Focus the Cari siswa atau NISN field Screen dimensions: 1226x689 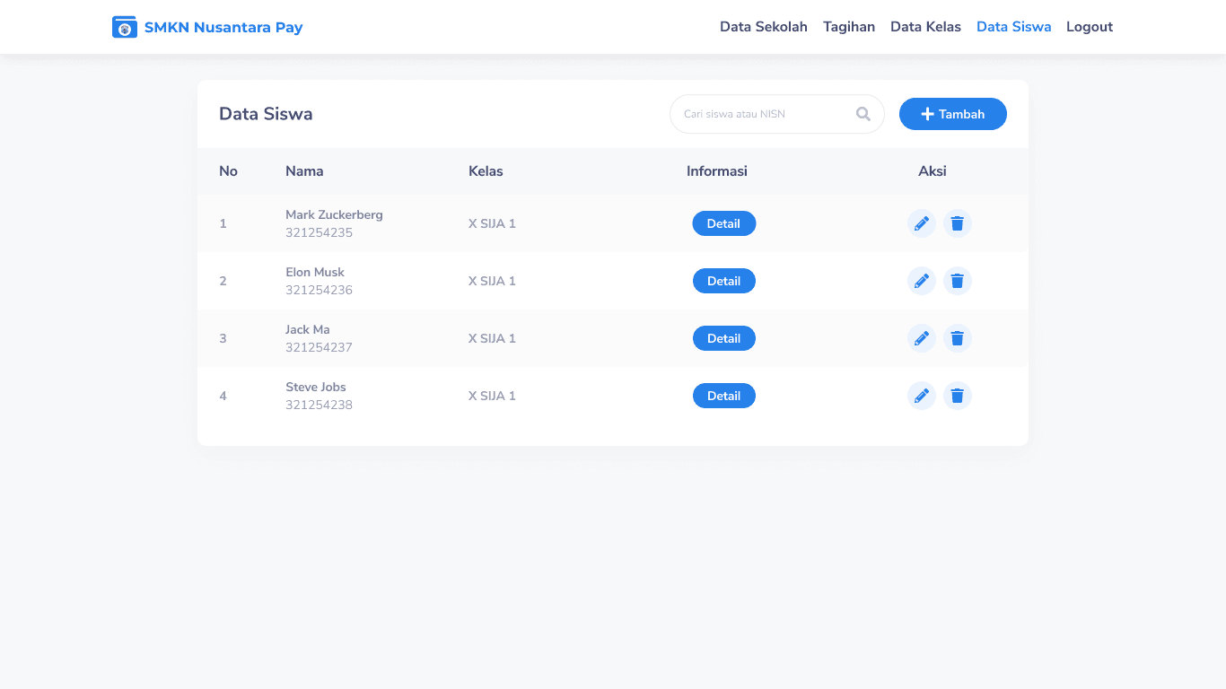(777, 114)
